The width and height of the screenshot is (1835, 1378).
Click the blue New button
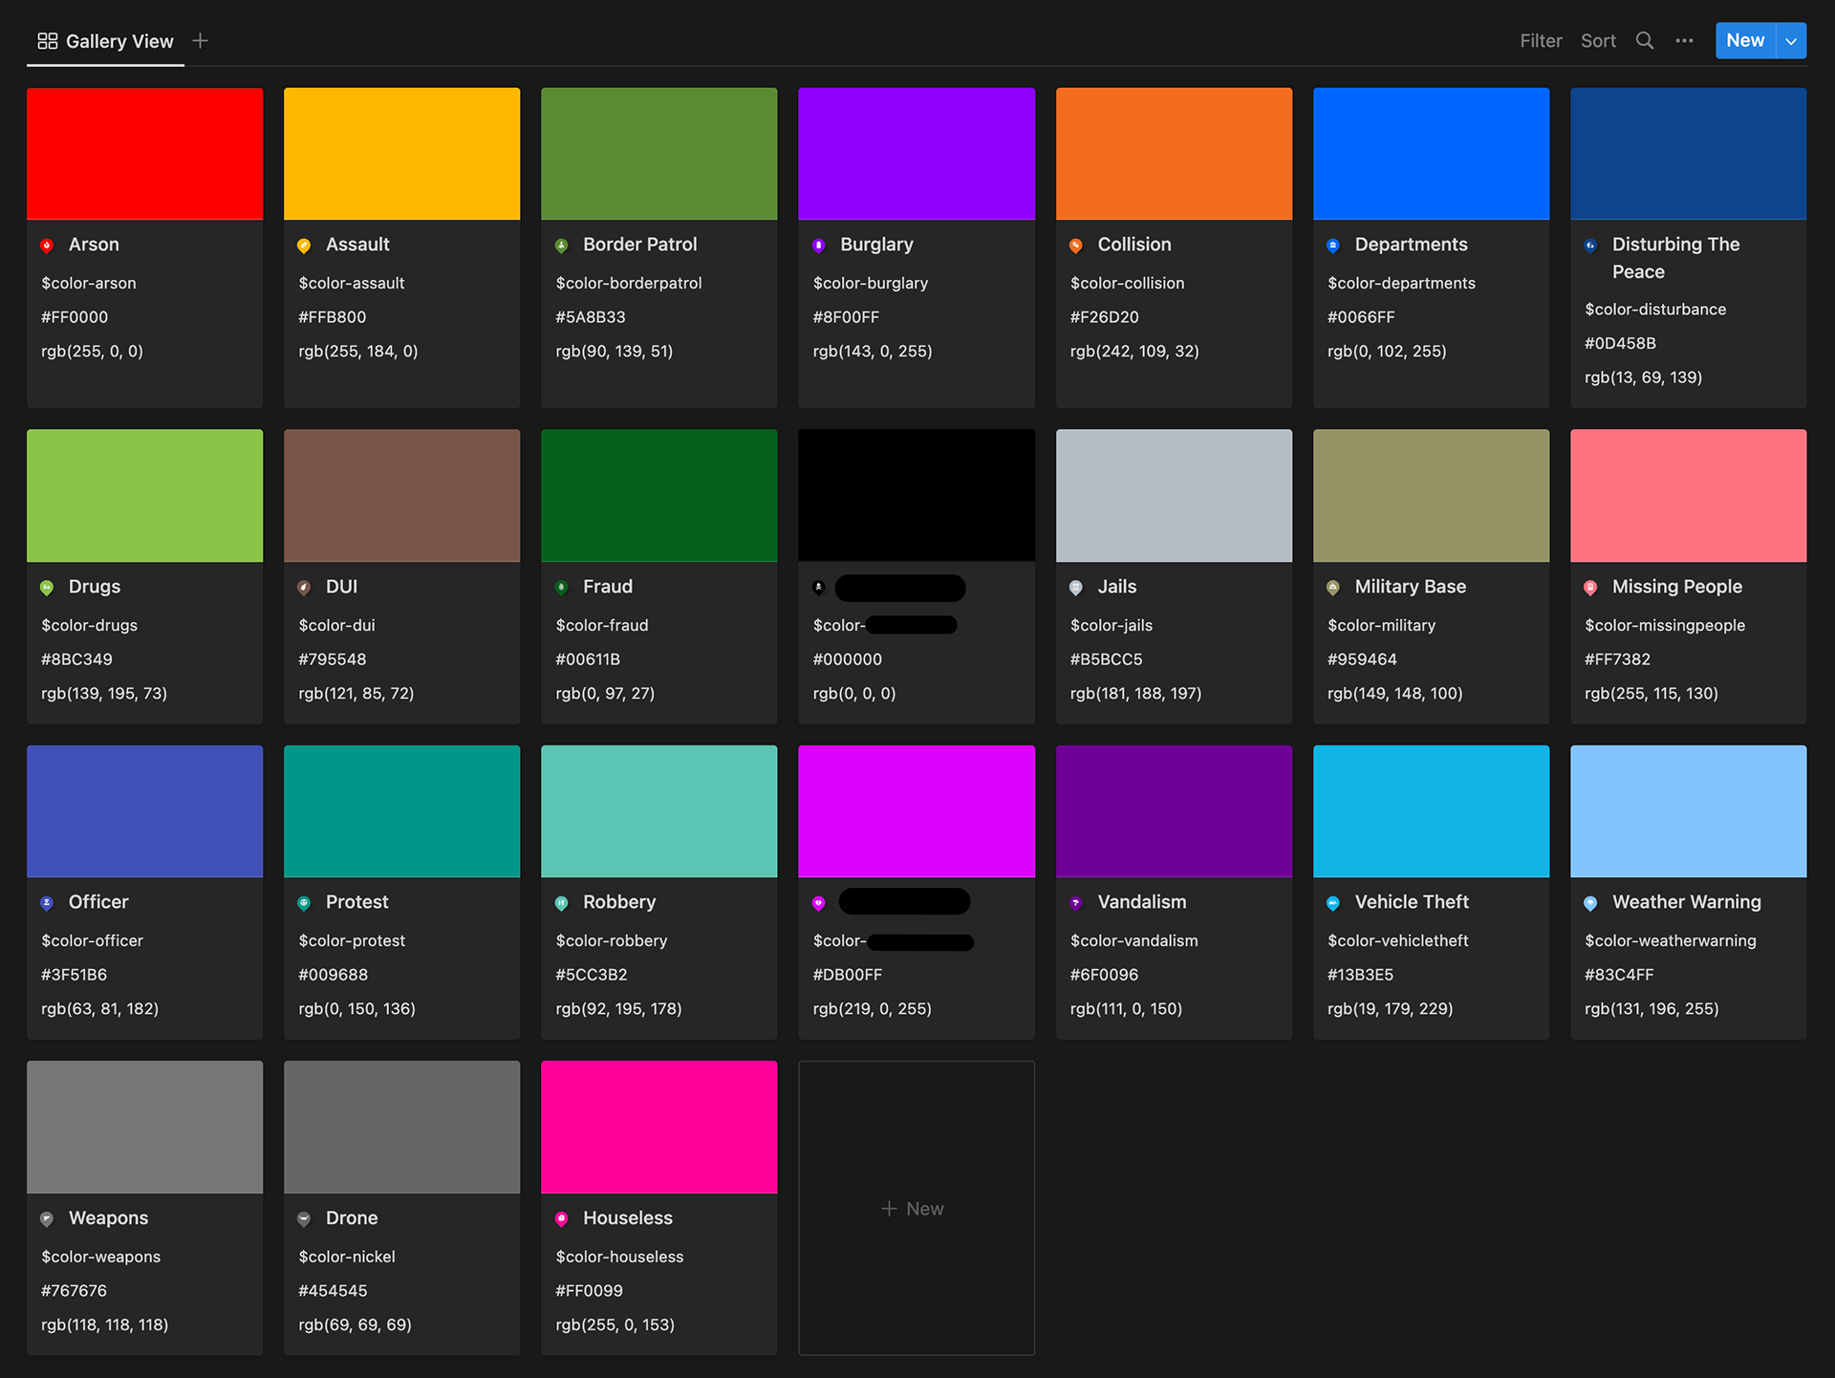click(1745, 41)
